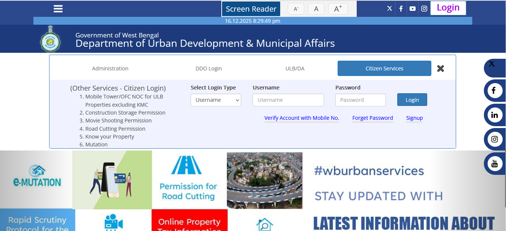Click the LinkedIn icon in side panel

(x=494, y=115)
